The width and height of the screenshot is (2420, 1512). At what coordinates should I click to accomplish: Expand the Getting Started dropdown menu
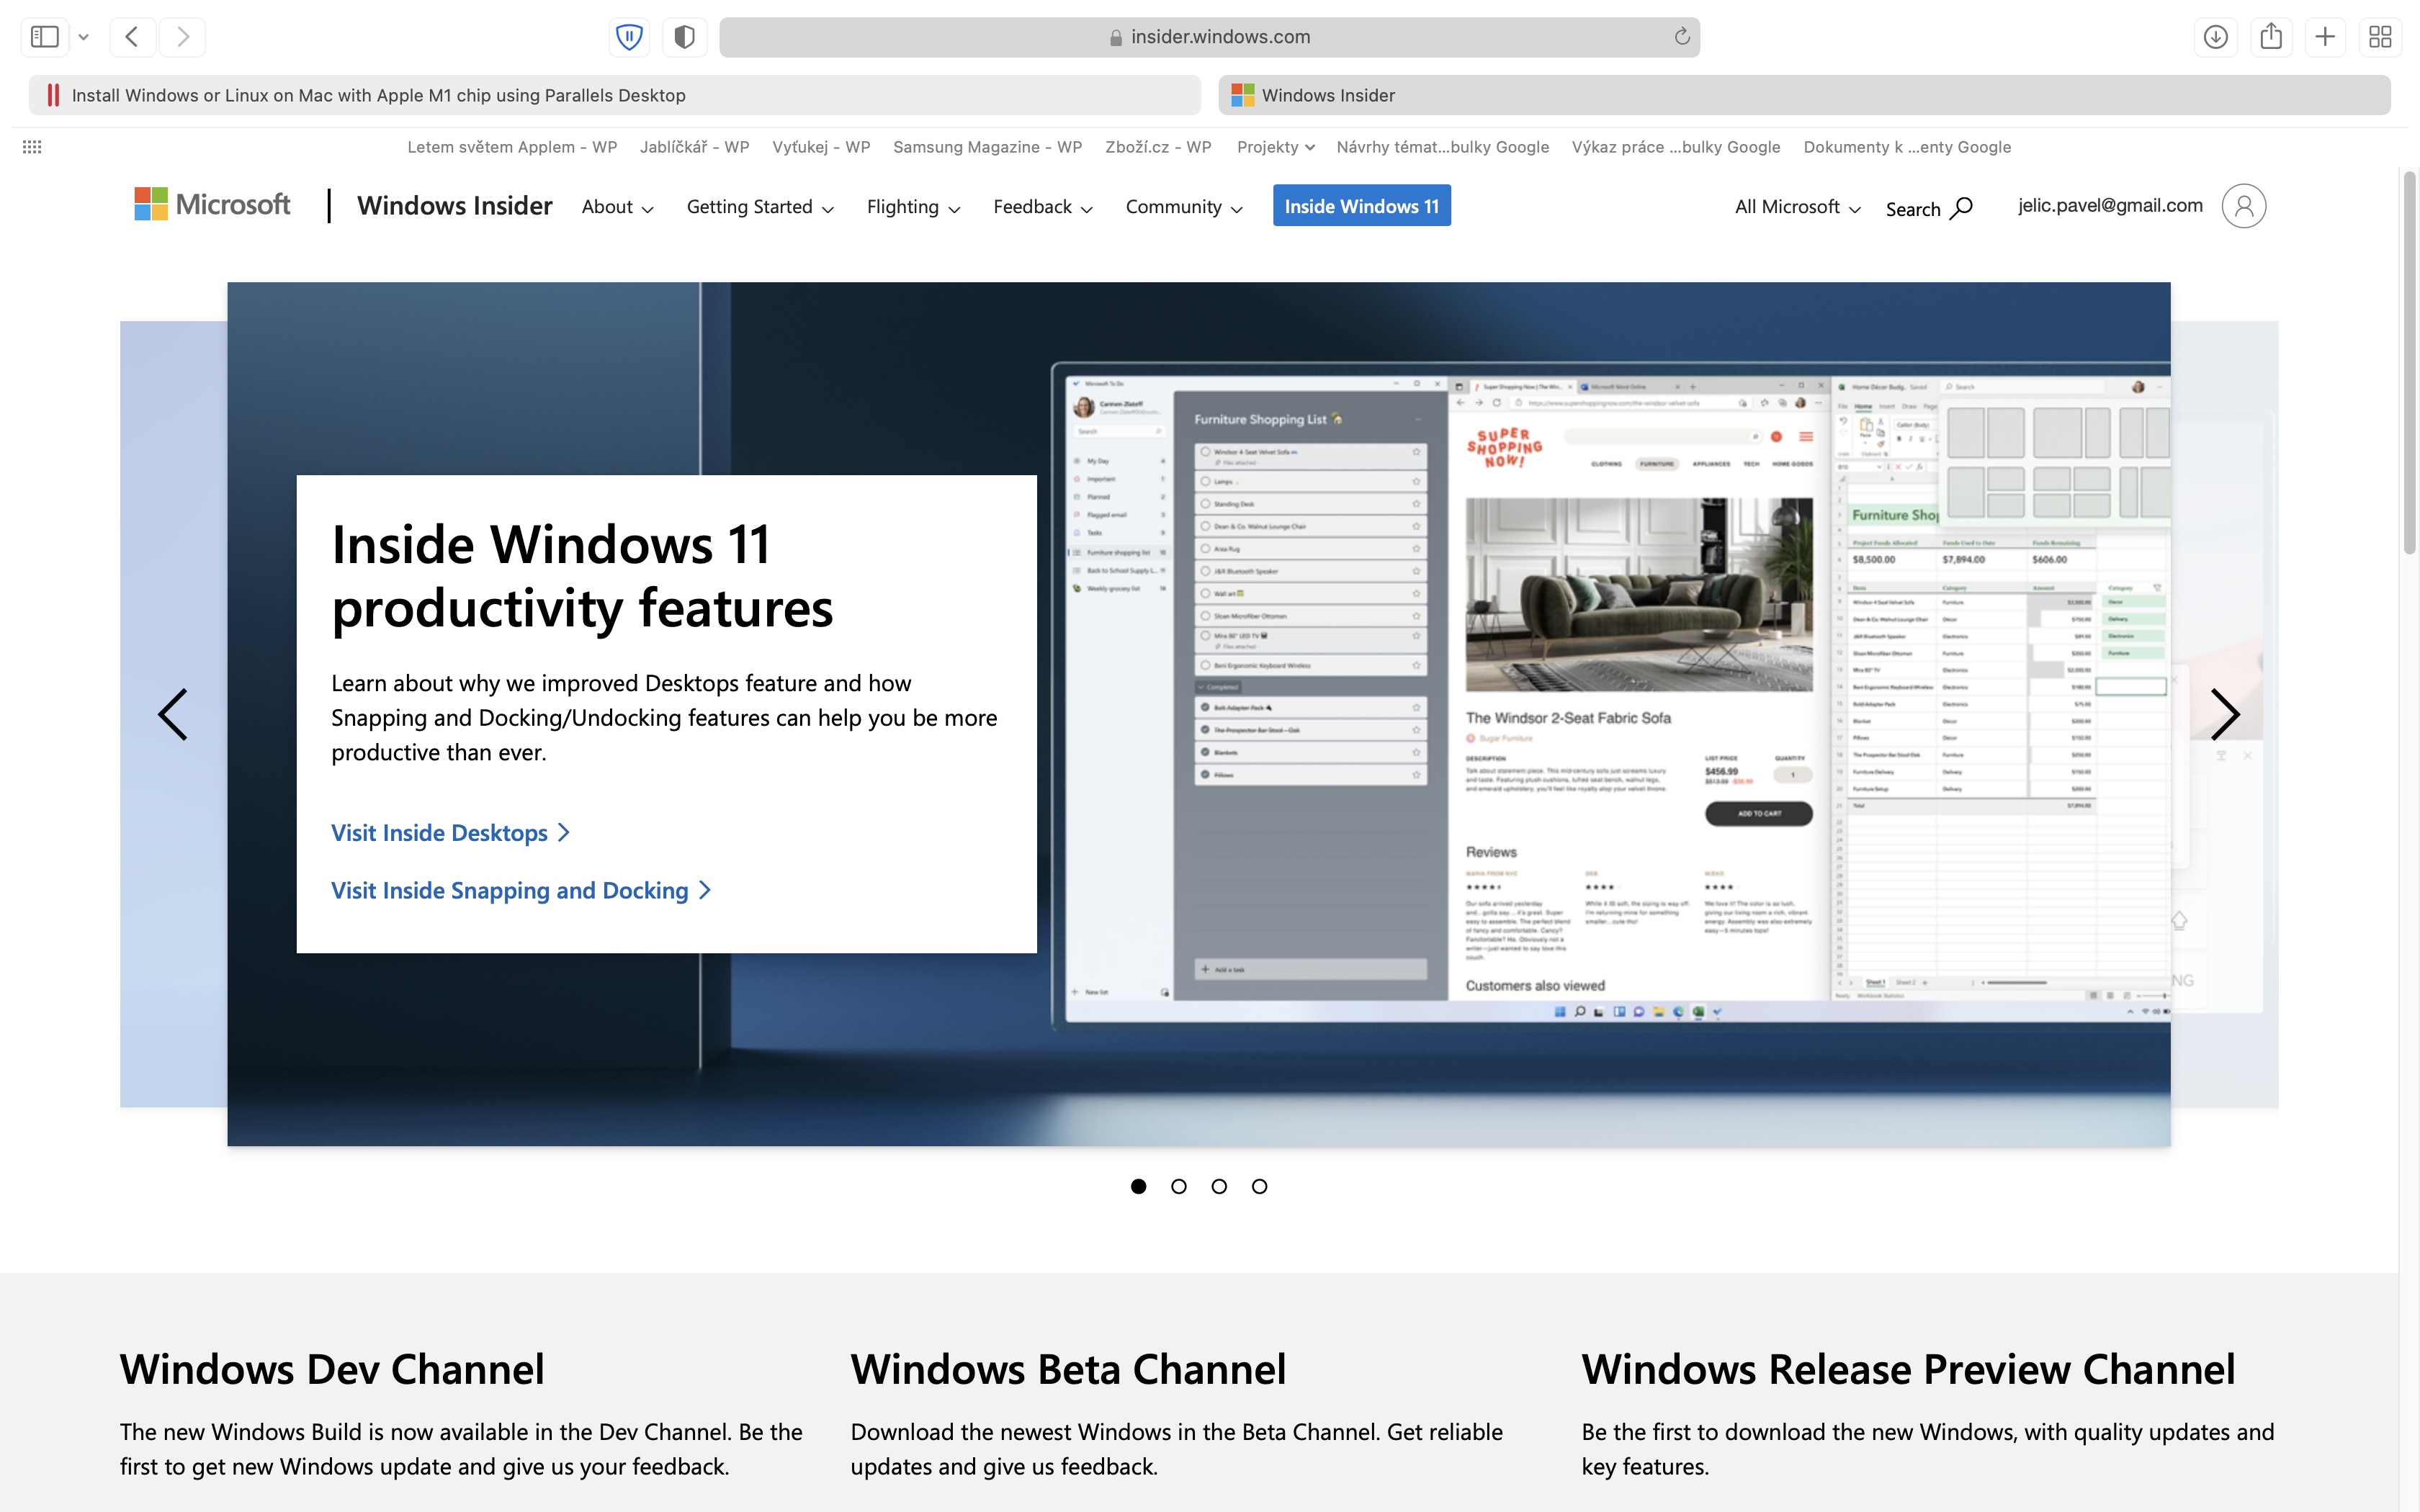(x=759, y=207)
